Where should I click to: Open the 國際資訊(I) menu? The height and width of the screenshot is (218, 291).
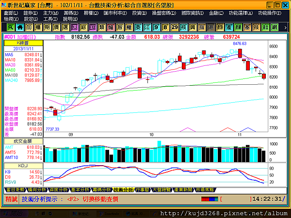(193, 13)
